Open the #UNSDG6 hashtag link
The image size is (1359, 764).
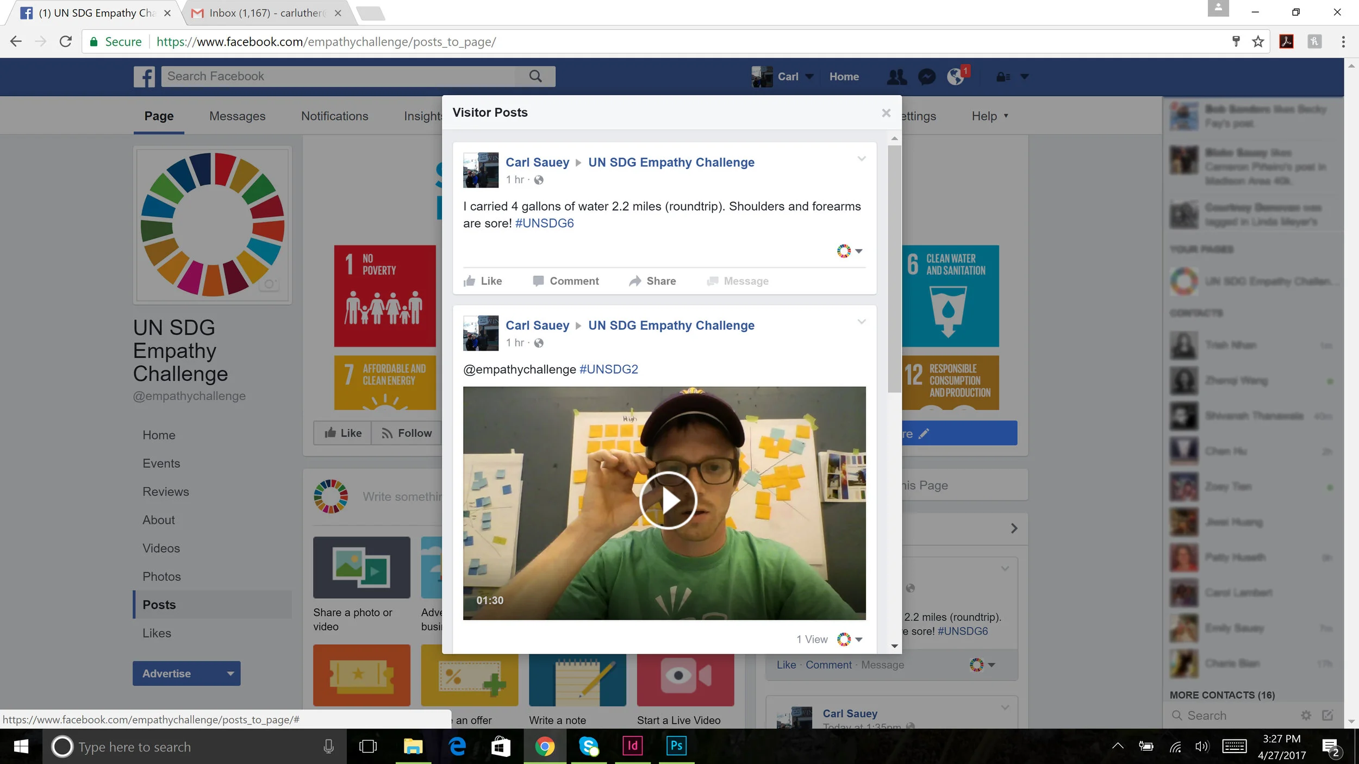544,223
